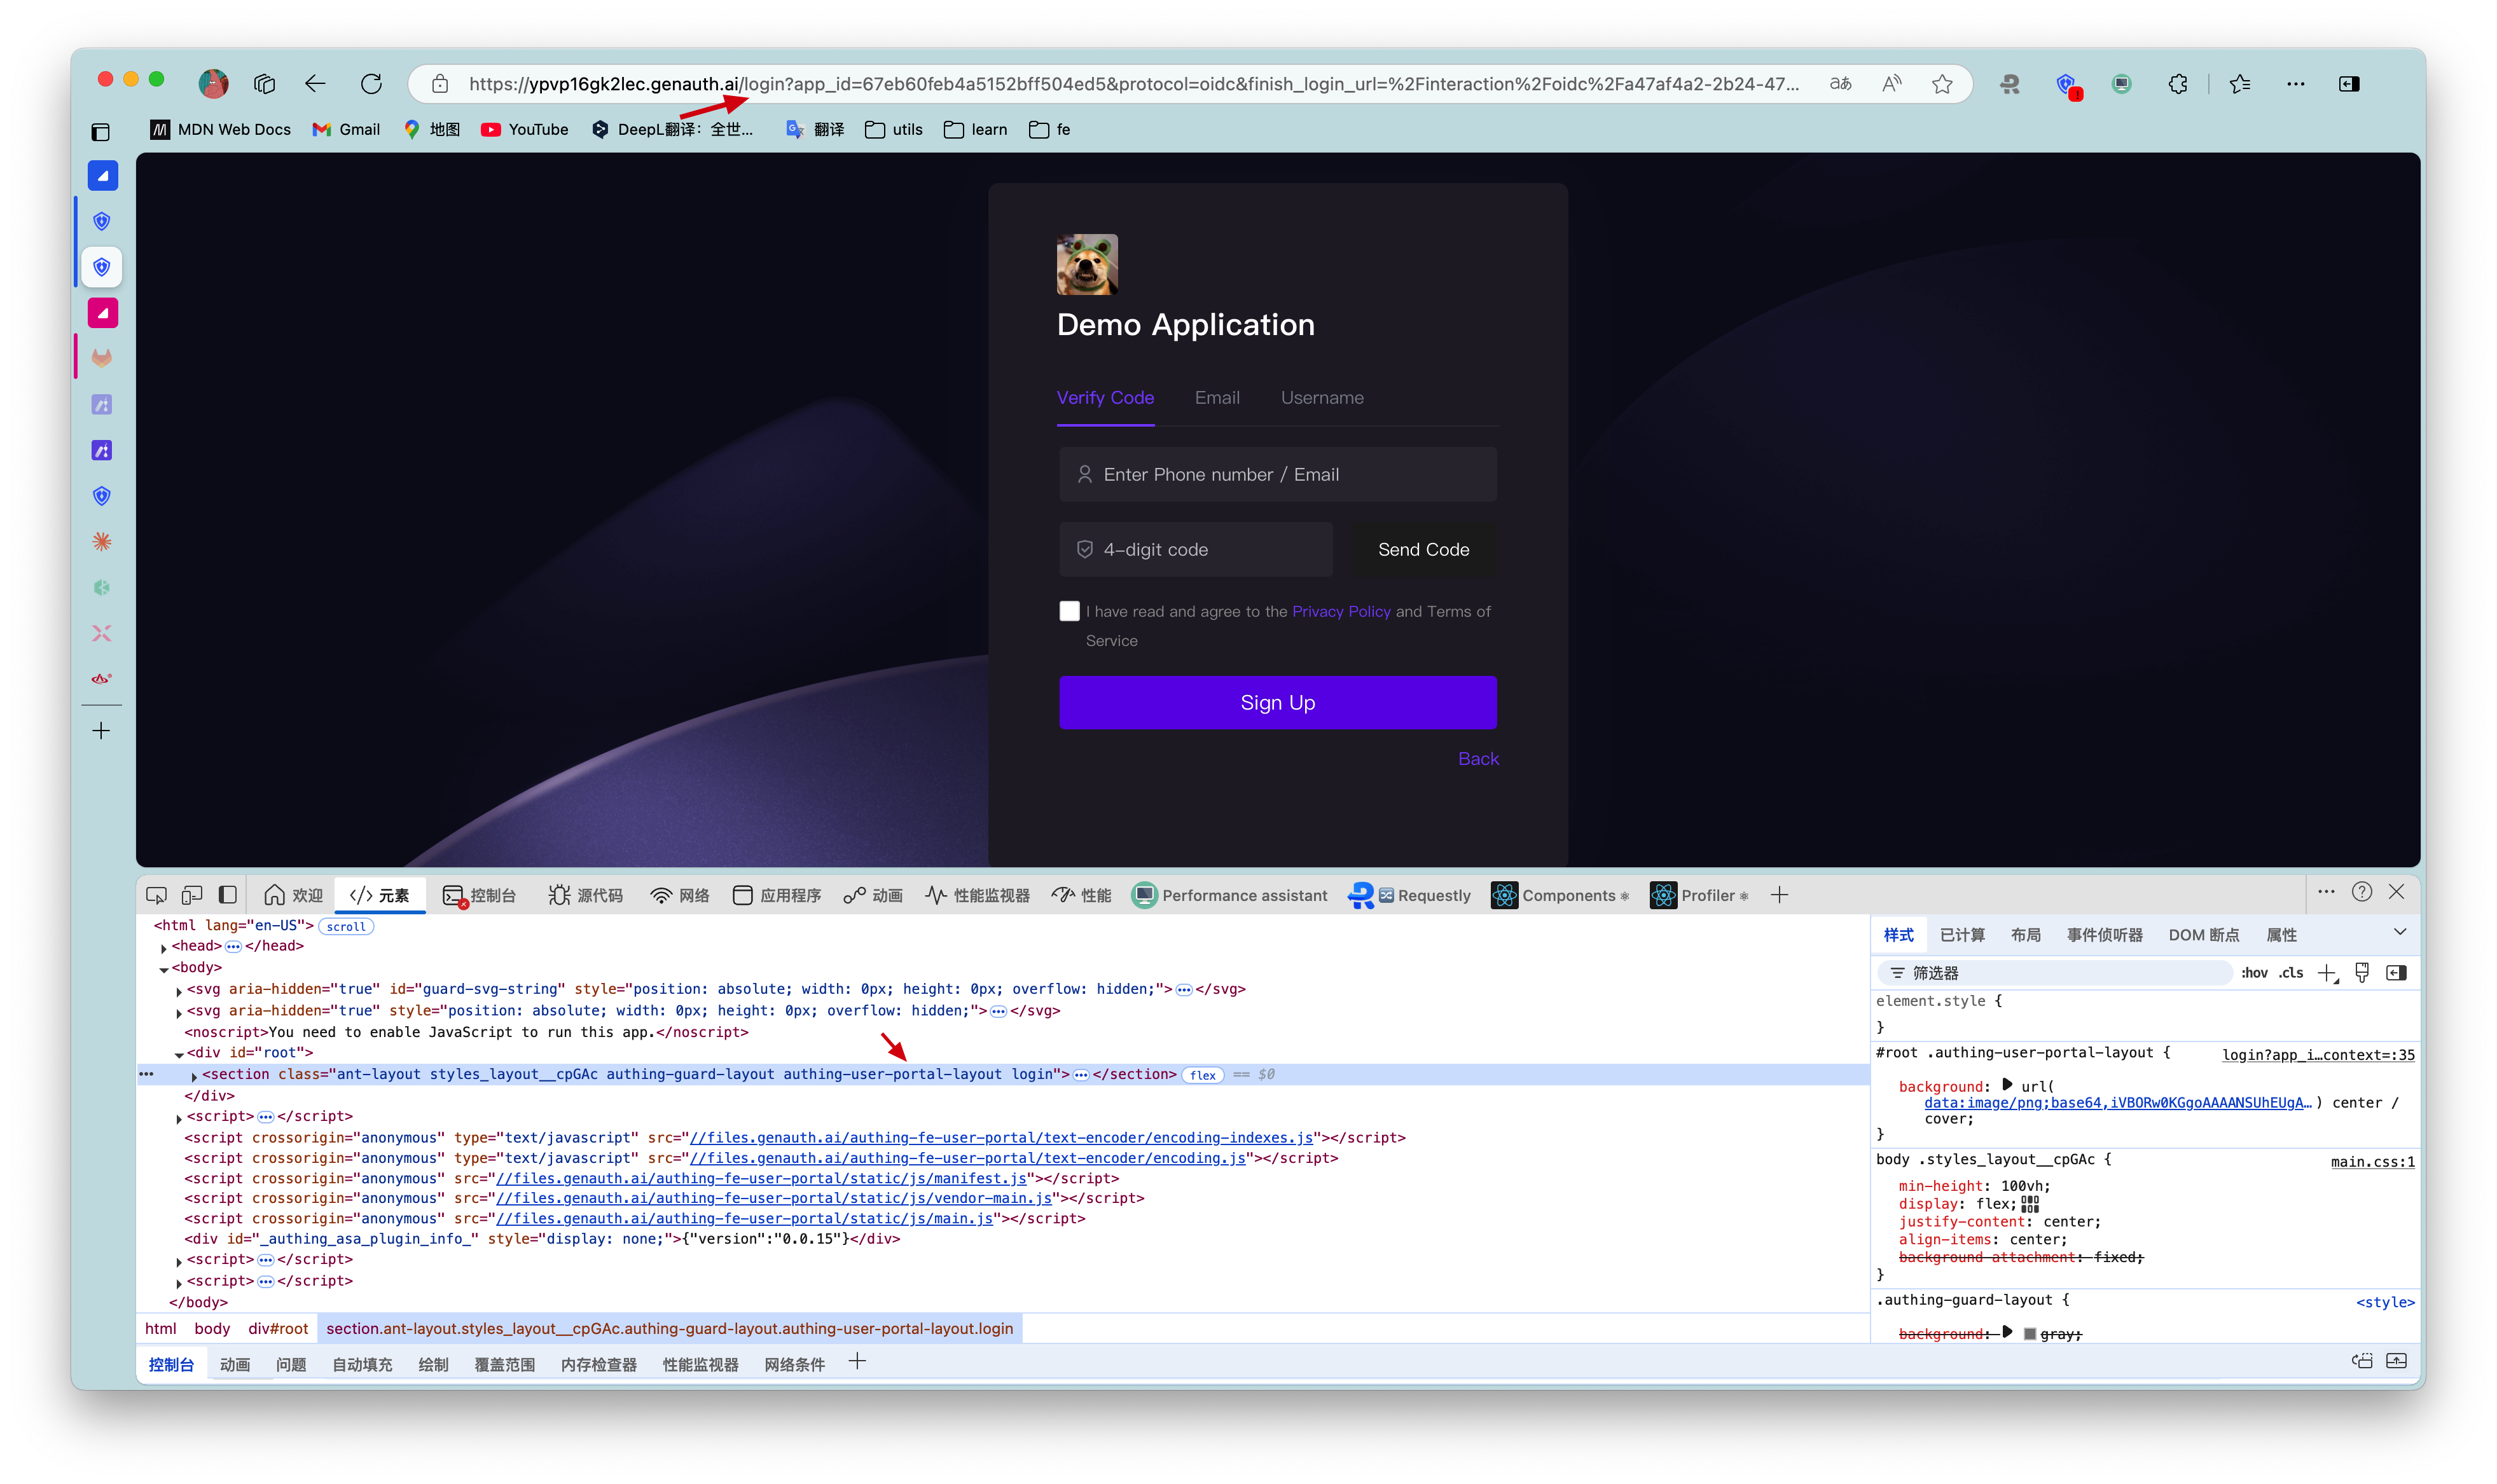Check the Privacy Policy agreement checkbox
Image resolution: width=2497 pixels, height=1484 pixels.
tap(1069, 611)
